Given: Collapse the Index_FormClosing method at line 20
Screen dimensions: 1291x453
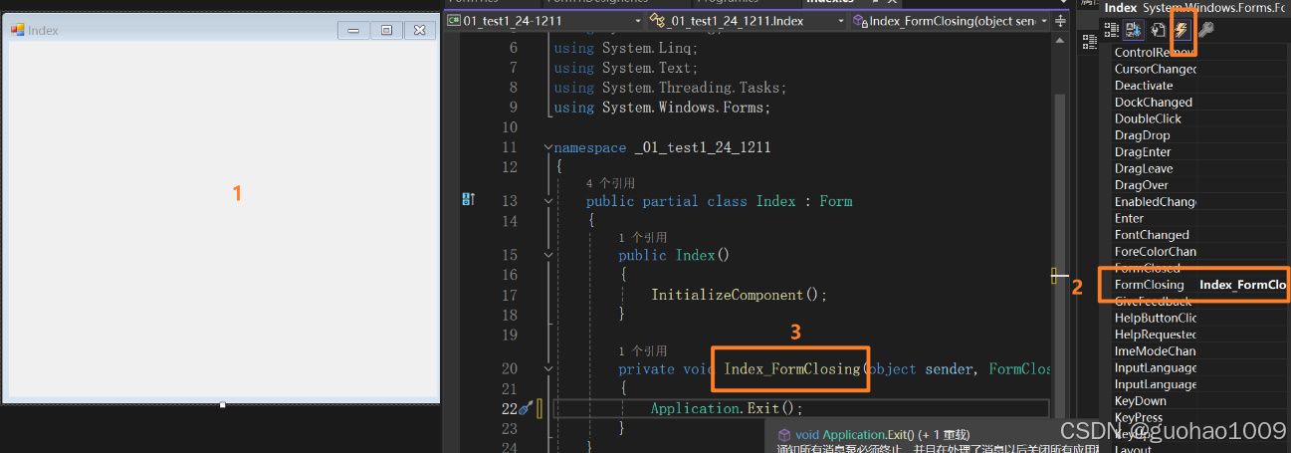Looking at the screenshot, I should 548,368.
